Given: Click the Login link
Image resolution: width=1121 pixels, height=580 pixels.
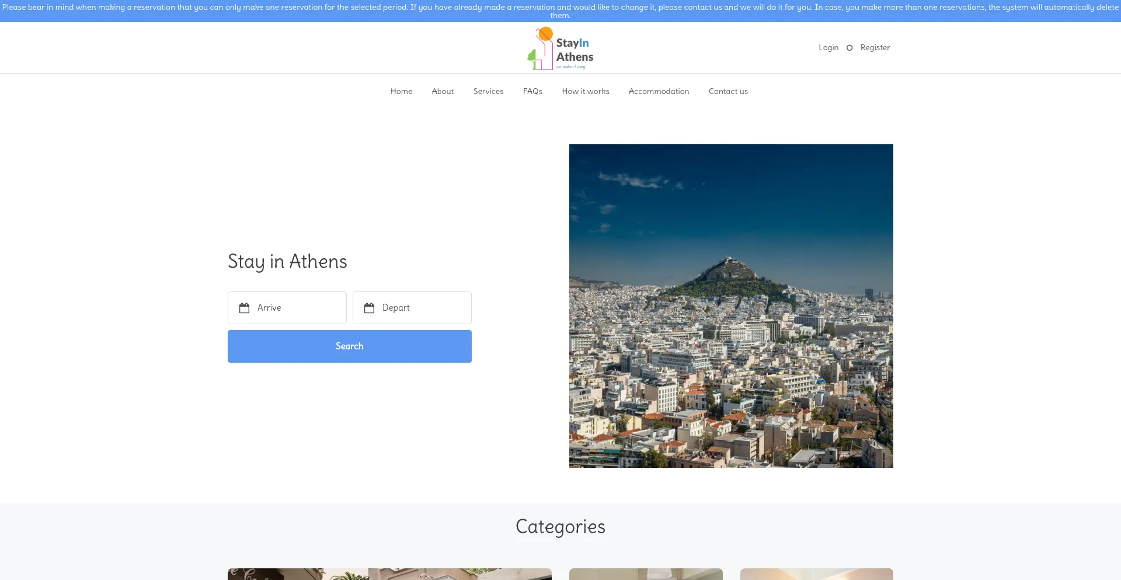Looking at the screenshot, I should 828,47.
